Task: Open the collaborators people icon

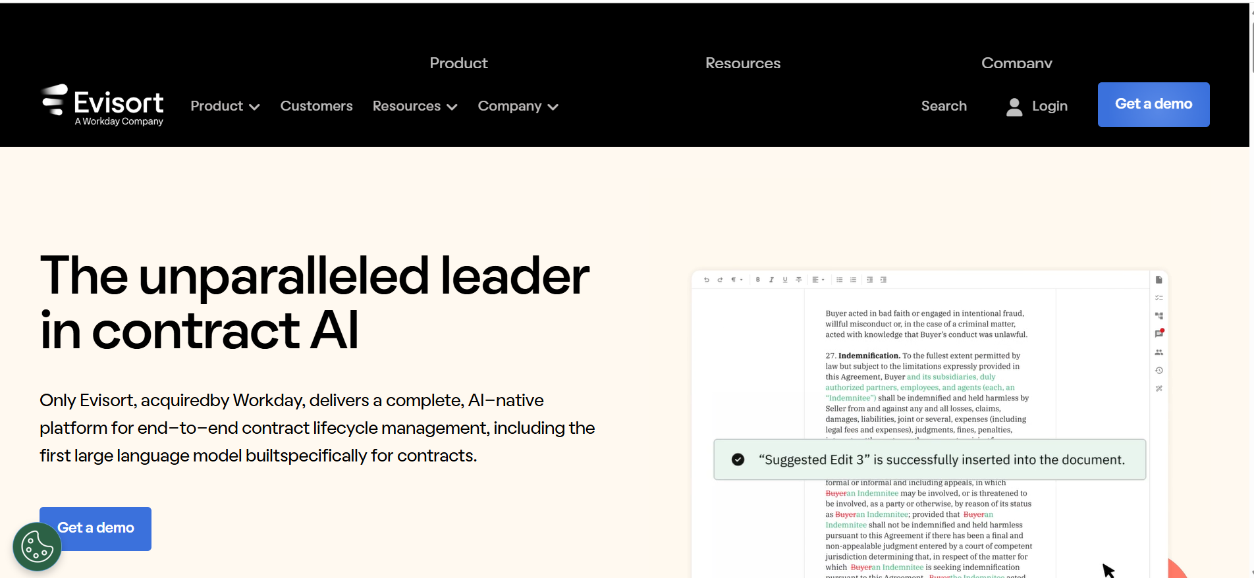Action: (1159, 352)
